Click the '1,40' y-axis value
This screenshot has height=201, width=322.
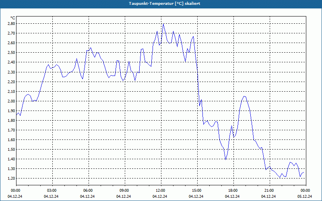pos(11,159)
